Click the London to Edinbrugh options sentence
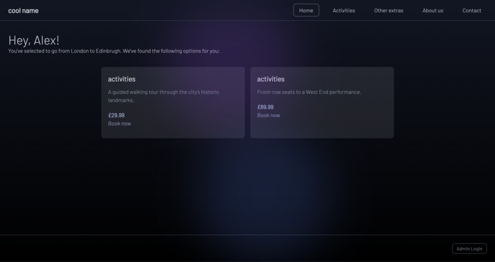This screenshot has width=495, height=262. pos(114,51)
